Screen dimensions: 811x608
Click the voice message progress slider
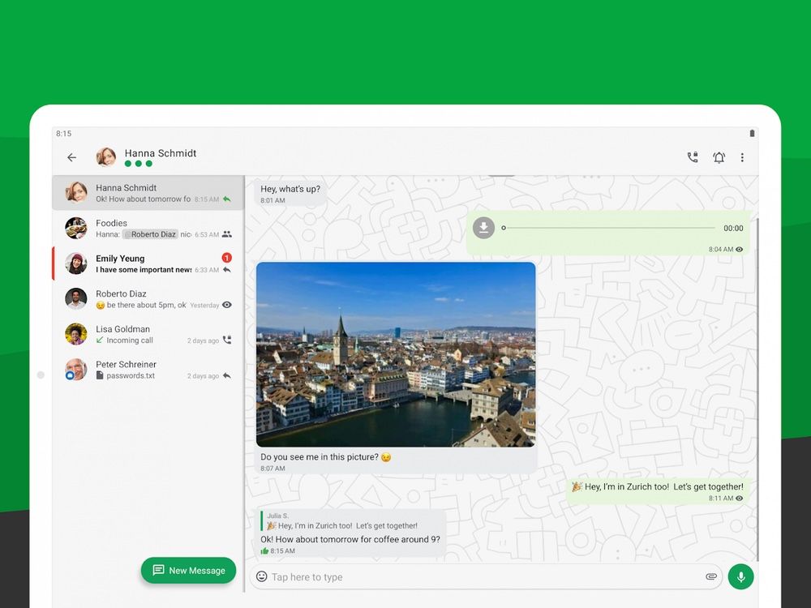[x=608, y=228]
